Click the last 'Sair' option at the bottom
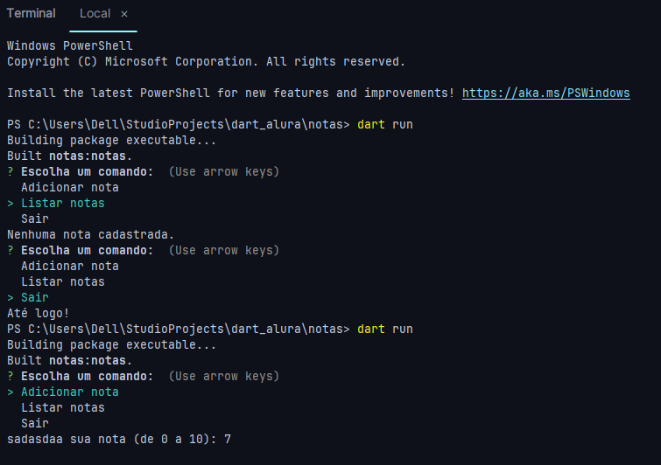This screenshot has width=661, height=465. [x=35, y=423]
